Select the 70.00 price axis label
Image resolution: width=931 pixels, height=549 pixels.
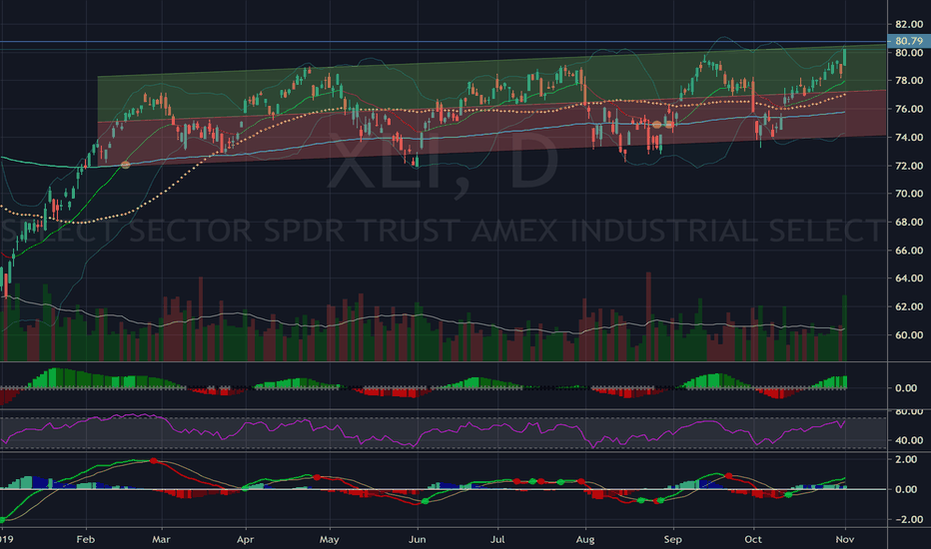click(x=909, y=194)
